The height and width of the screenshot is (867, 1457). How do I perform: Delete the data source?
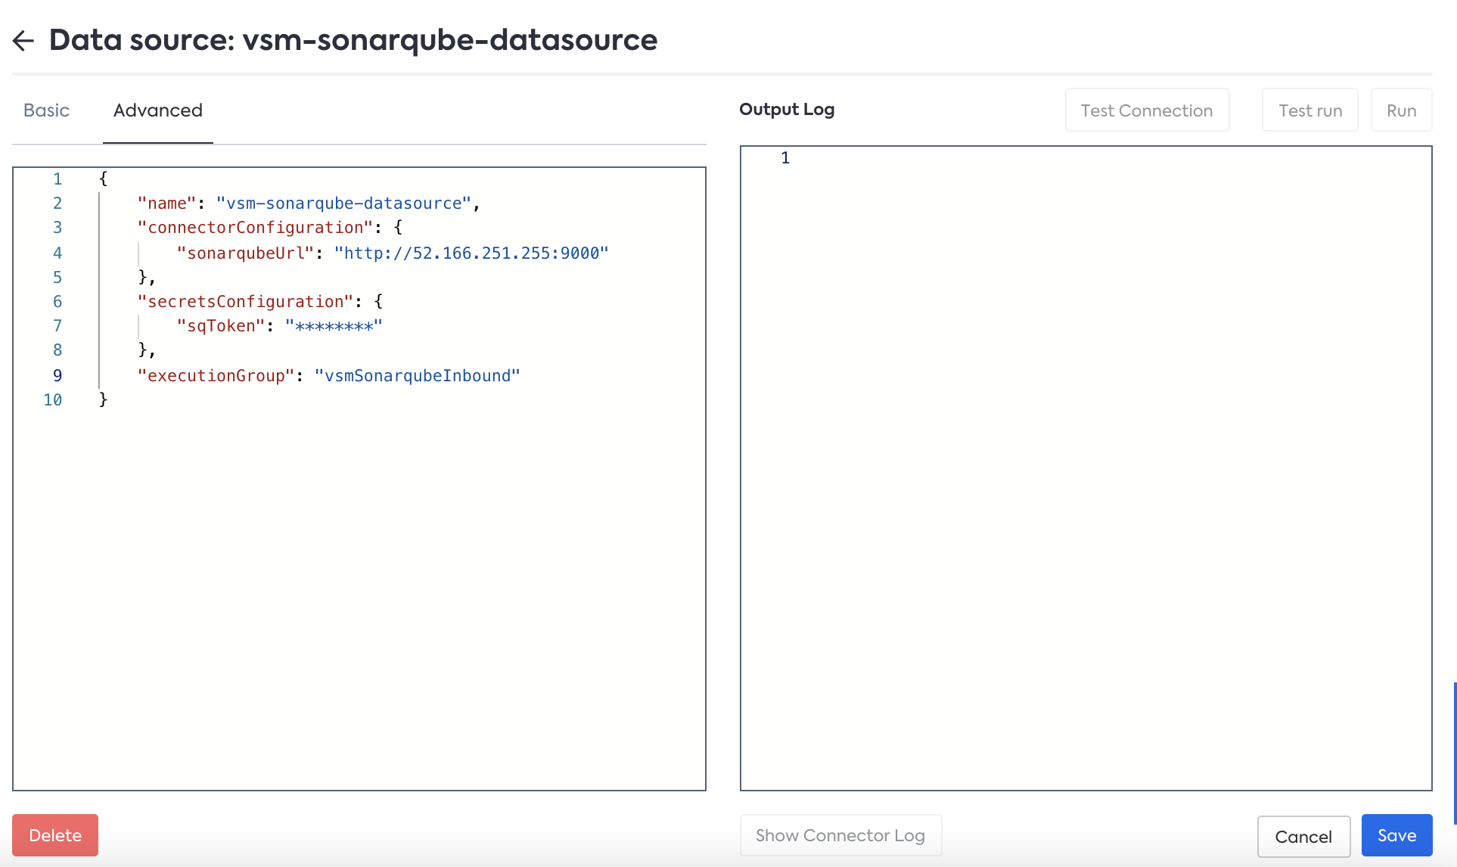(x=55, y=835)
